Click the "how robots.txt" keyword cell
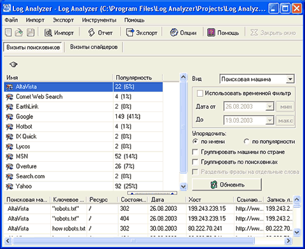 69,229
